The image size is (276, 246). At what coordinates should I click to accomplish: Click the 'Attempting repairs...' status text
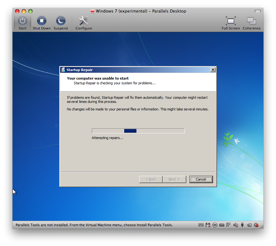click(107, 138)
